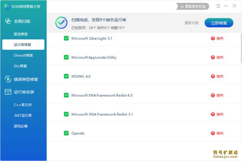Click the Microsoft SilverLight 5.1 label
Image resolution: width=242 pixels, height=161 pixels.
(92, 38)
